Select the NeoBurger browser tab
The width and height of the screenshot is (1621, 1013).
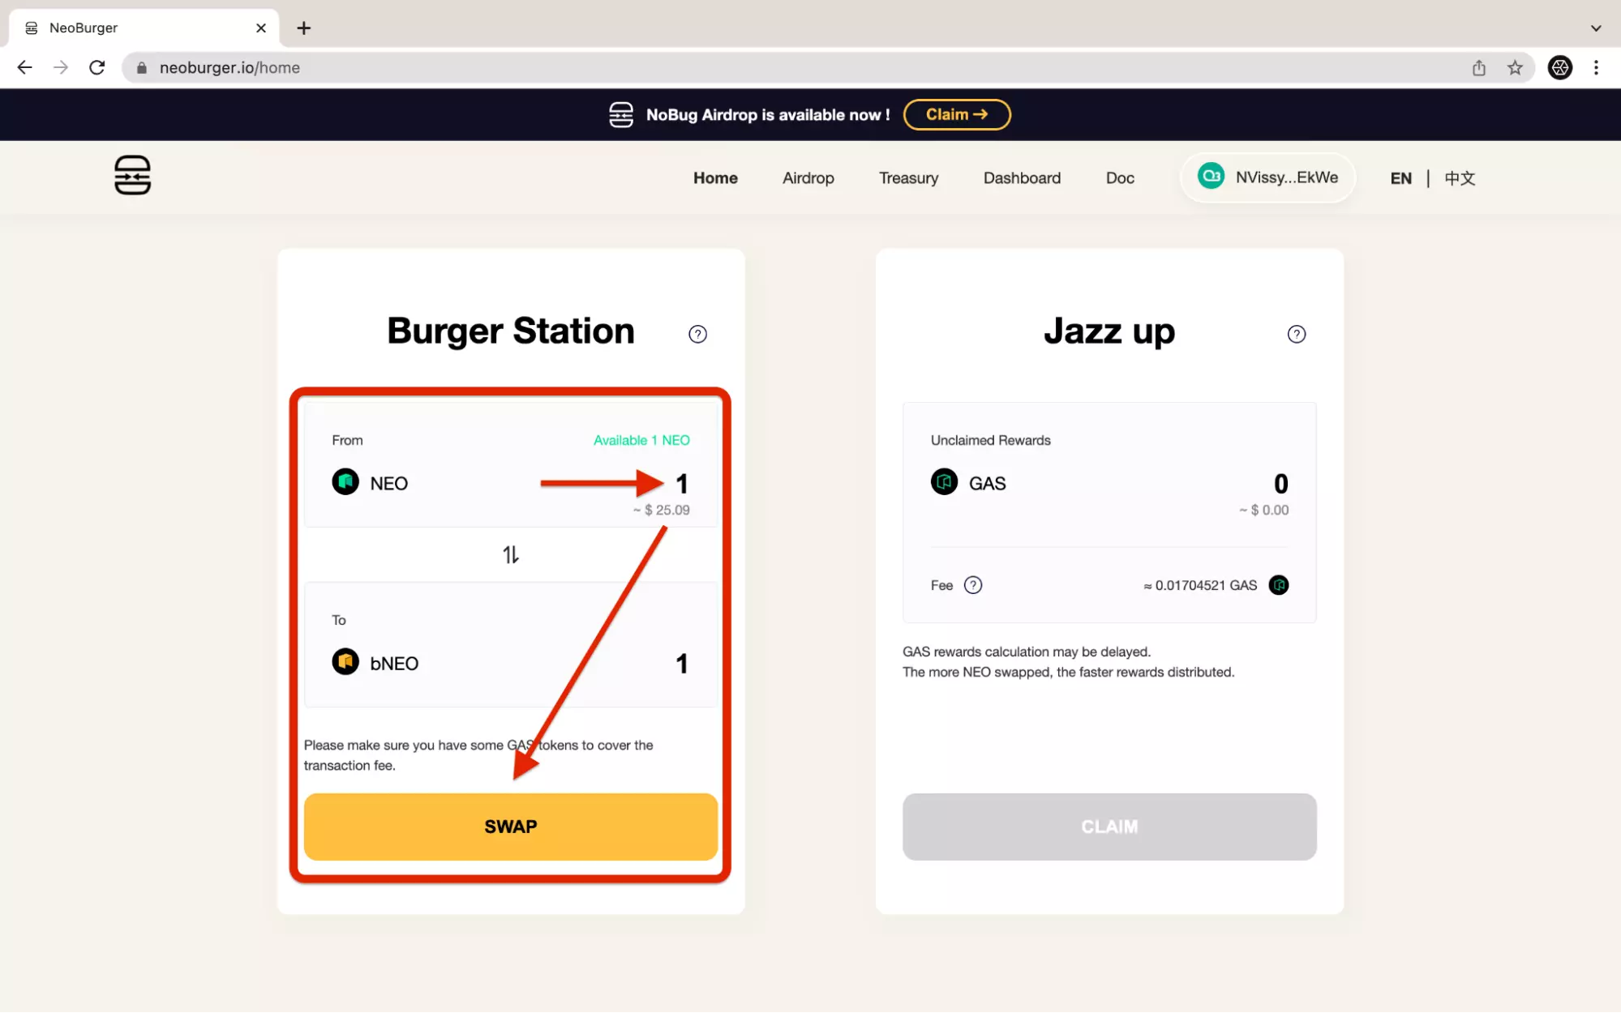[x=144, y=28]
